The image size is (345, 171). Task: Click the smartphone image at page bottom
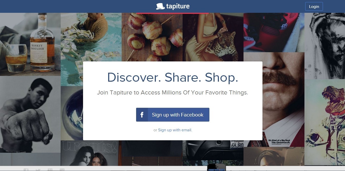point(217,167)
